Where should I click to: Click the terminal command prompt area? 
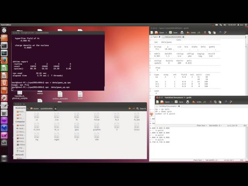click(58, 89)
